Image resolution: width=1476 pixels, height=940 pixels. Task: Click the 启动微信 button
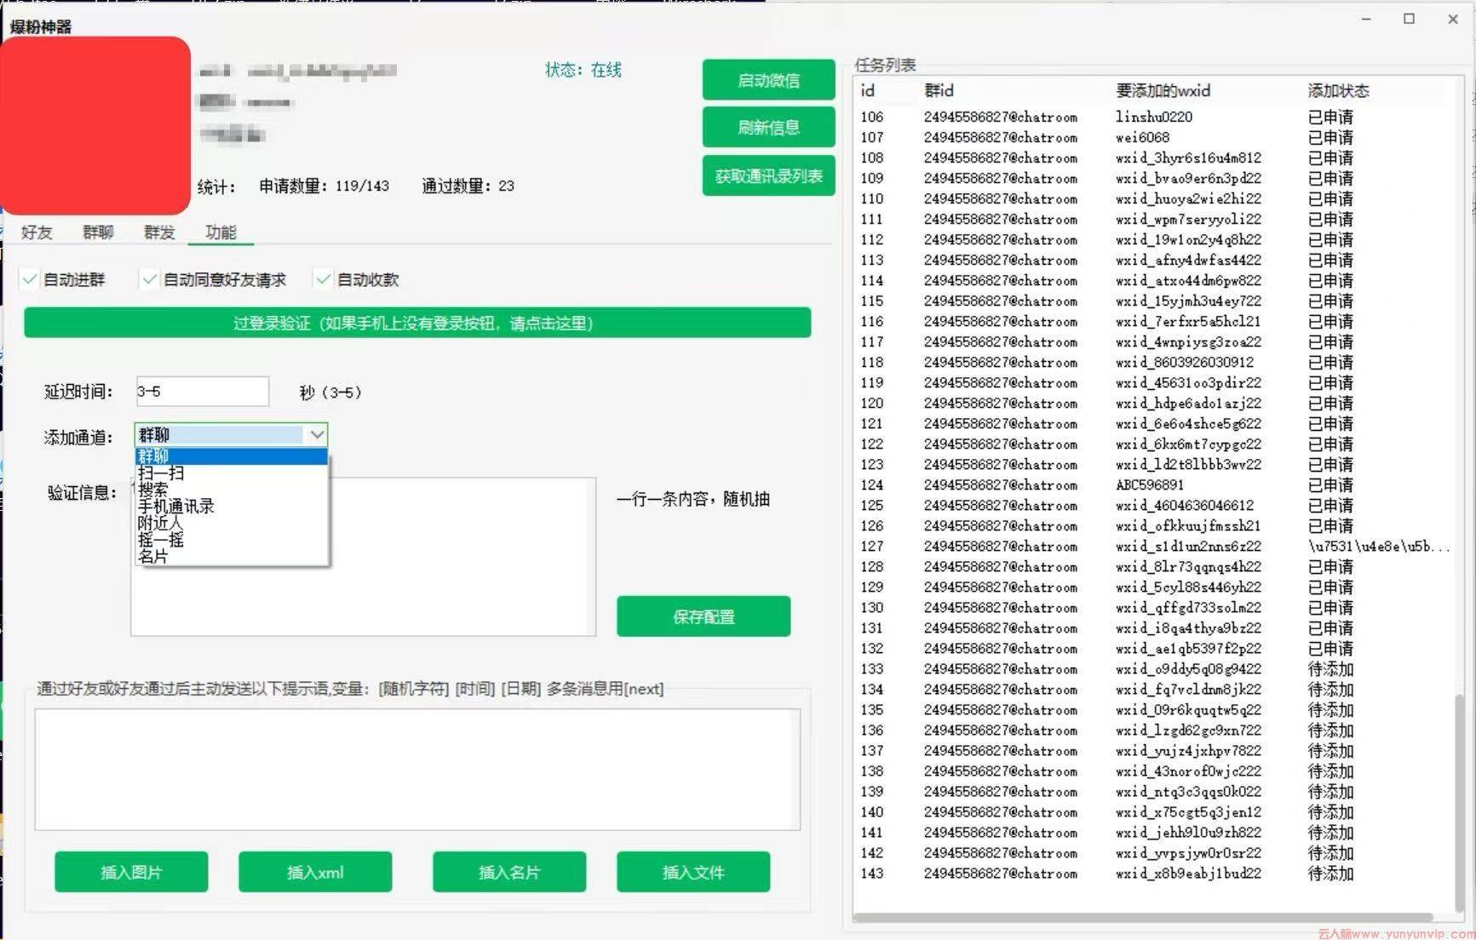click(x=768, y=80)
